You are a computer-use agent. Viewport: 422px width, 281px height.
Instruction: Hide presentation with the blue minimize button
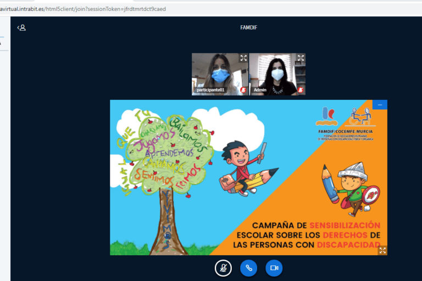380,104
